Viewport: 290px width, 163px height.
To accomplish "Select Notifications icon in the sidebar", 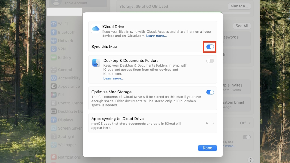I will (54, 157).
